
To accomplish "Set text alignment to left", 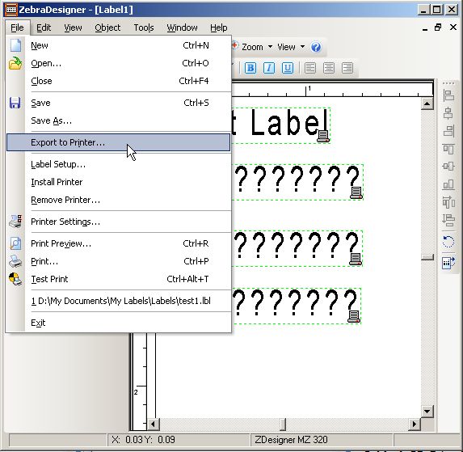I will click(x=310, y=68).
